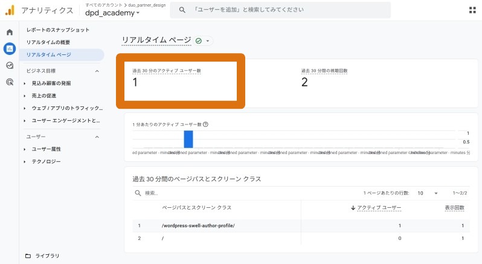Click the help icon beside active users per minute
This screenshot has width=482, height=264.
(206, 124)
